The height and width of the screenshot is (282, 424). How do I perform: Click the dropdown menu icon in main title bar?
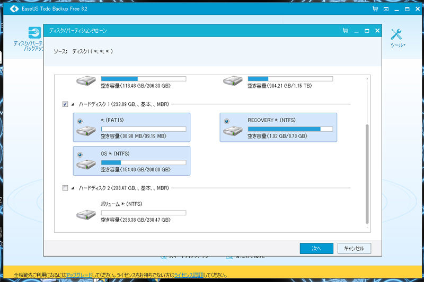click(x=386, y=9)
